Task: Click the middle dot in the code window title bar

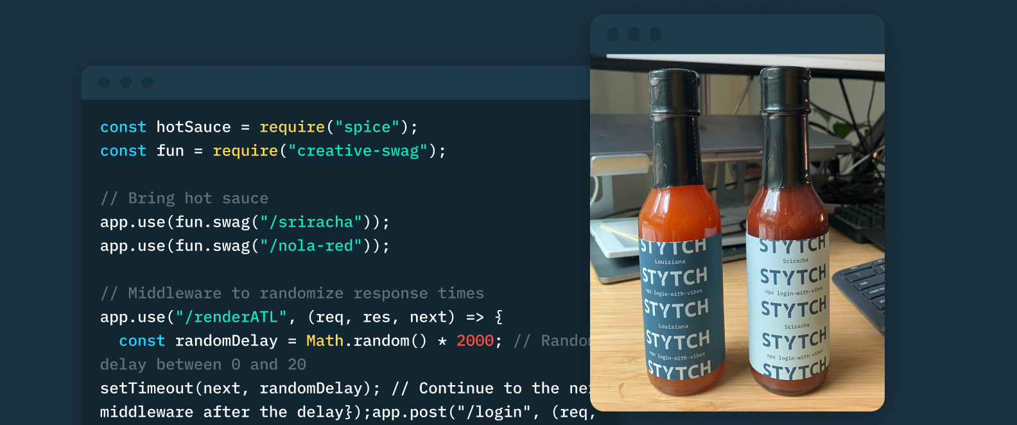Action: click(x=126, y=82)
